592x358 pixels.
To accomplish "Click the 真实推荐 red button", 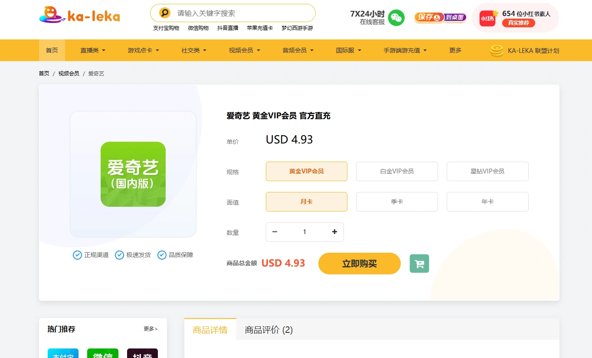I will coord(519,23).
